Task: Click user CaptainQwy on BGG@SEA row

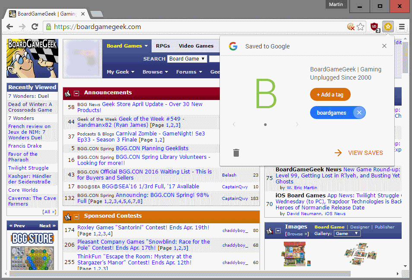Action: 235,187
